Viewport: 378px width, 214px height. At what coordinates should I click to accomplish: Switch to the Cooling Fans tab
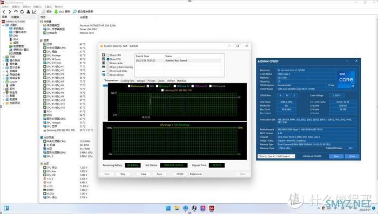(127, 81)
